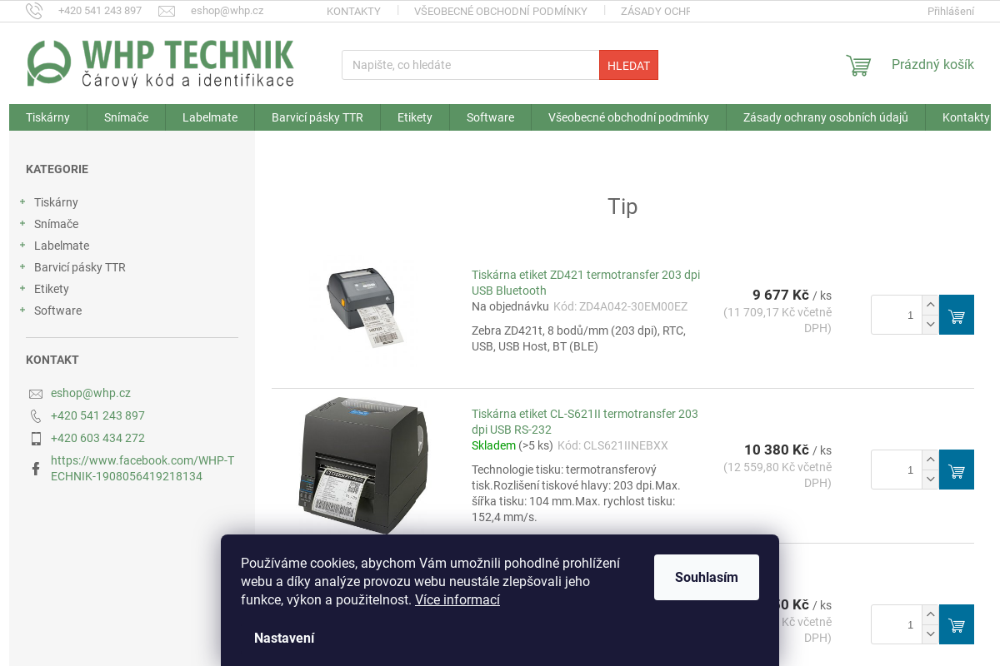Image resolution: width=1000 pixels, height=666 pixels.
Task: Add ZD421 printer to cart via cart icon
Action: pyautogui.click(x=957, y=315)
